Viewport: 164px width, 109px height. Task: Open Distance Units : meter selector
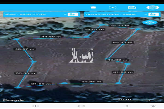pos(115,14)
